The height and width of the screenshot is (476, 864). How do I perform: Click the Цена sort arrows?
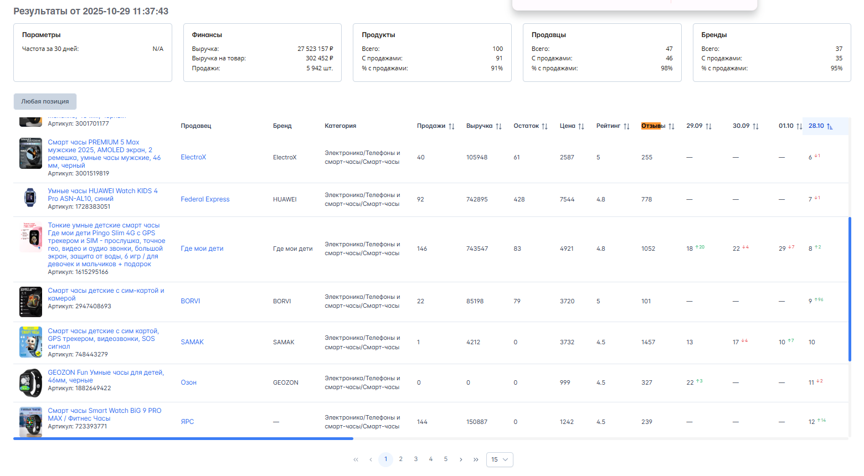tap(581, 126)
